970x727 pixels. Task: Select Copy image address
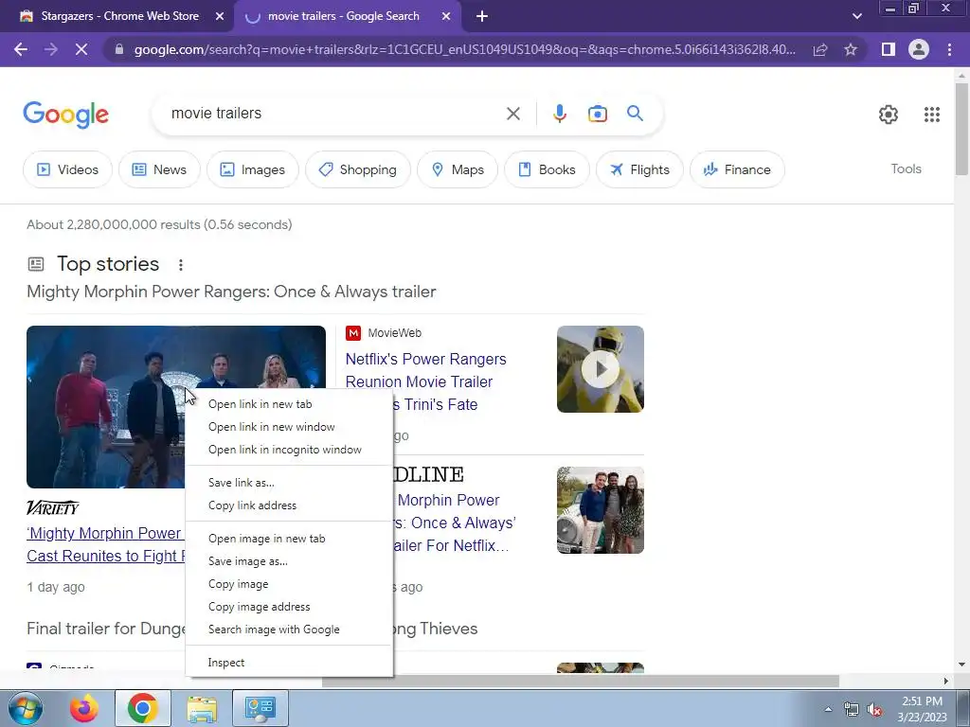coord(289,607)
